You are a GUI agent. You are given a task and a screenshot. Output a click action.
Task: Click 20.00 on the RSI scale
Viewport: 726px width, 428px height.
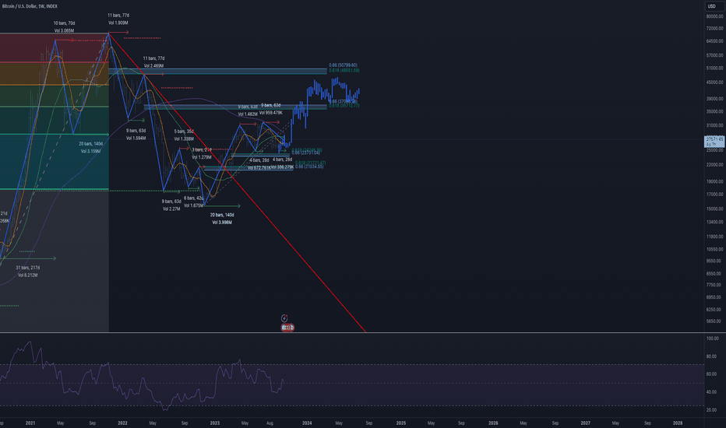pyautogui.click(x=712, y=410)
